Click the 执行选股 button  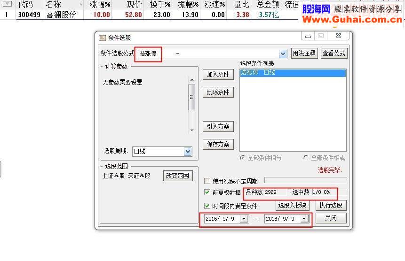pyautogui.click(x=331, y=205)
